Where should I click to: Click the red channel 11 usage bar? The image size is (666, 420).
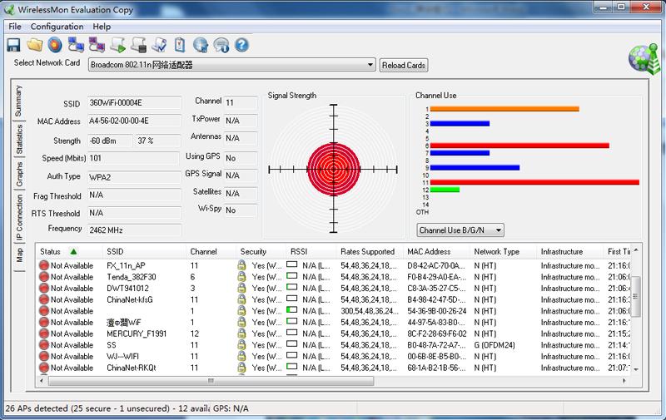coord(534,182)
